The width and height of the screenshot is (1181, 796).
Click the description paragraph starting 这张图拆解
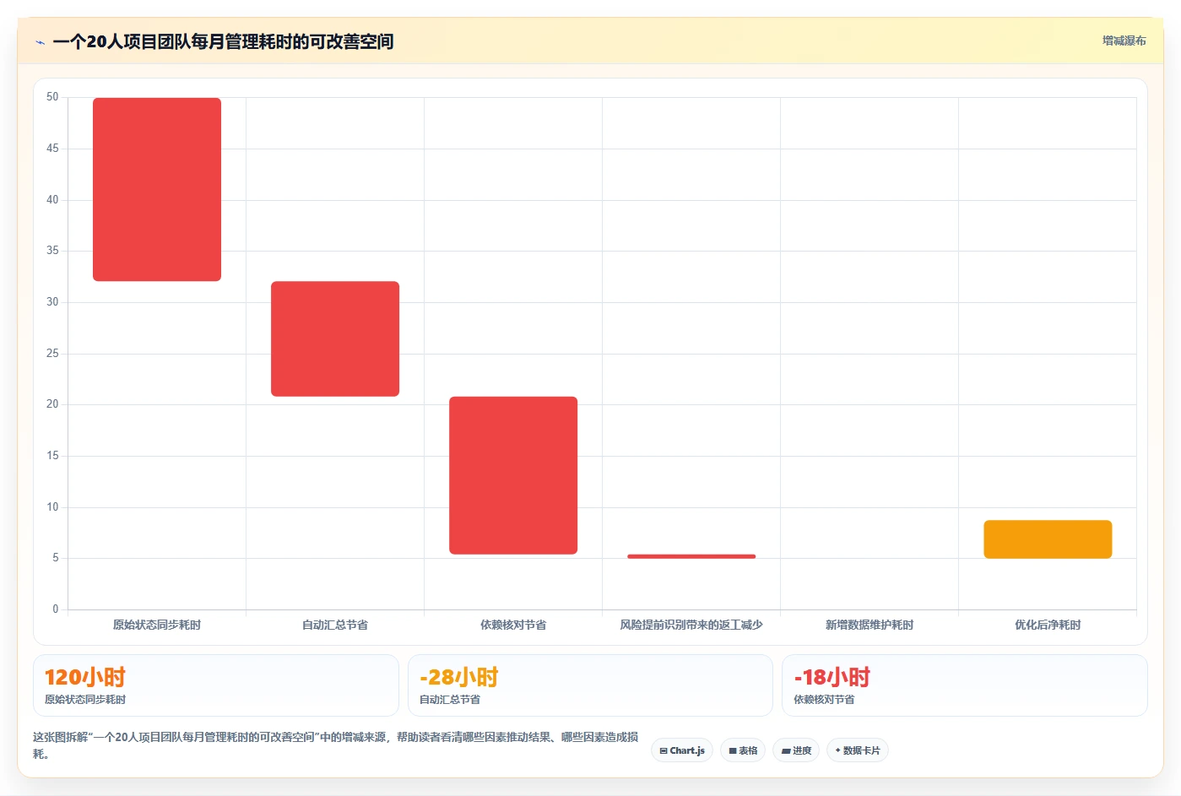pyautogui.click(x=335, y=745)
